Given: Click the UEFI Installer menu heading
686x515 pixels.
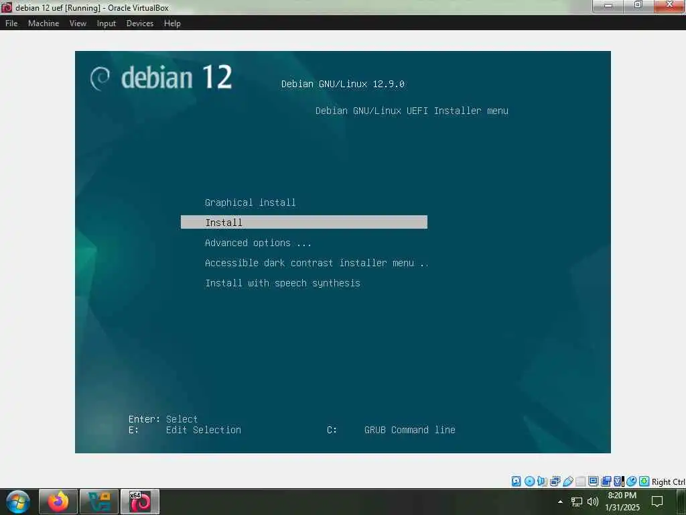Looking at the screenshot, I should pos(412,111).
